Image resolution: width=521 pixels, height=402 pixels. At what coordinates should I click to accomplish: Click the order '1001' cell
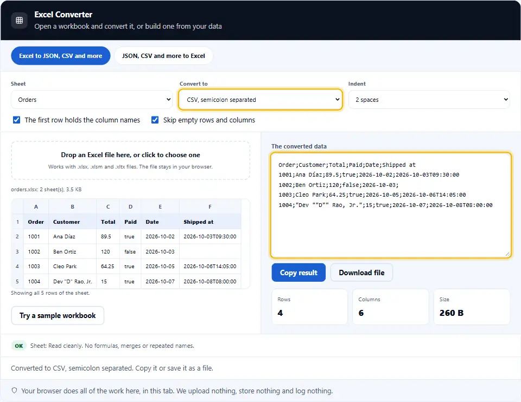tap(36, 237)
